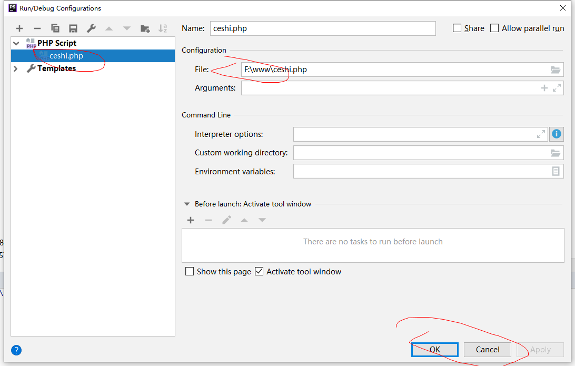575x366 pixels.
Task: Uncheck Activate tool window checkbox
Action: coord(259,271)
